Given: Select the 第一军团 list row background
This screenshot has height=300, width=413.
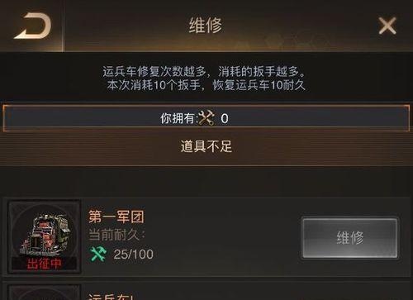Looking at the screenshot, I should [x=206, y=237].
